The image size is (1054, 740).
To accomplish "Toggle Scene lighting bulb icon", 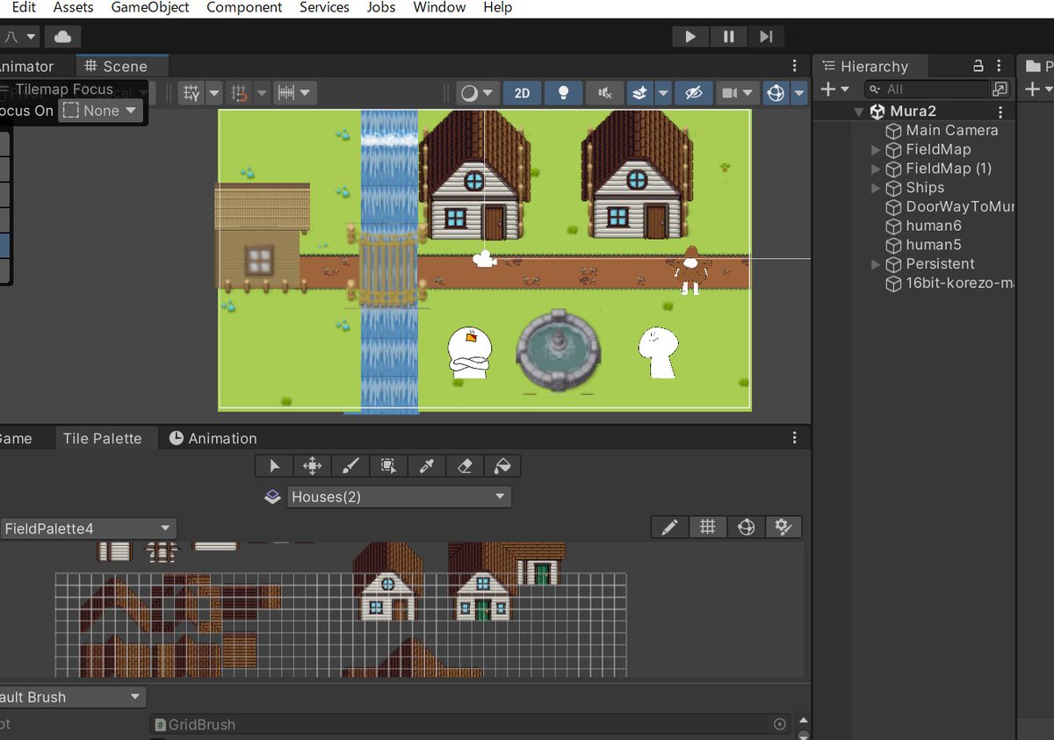I will tap(564, 92).
